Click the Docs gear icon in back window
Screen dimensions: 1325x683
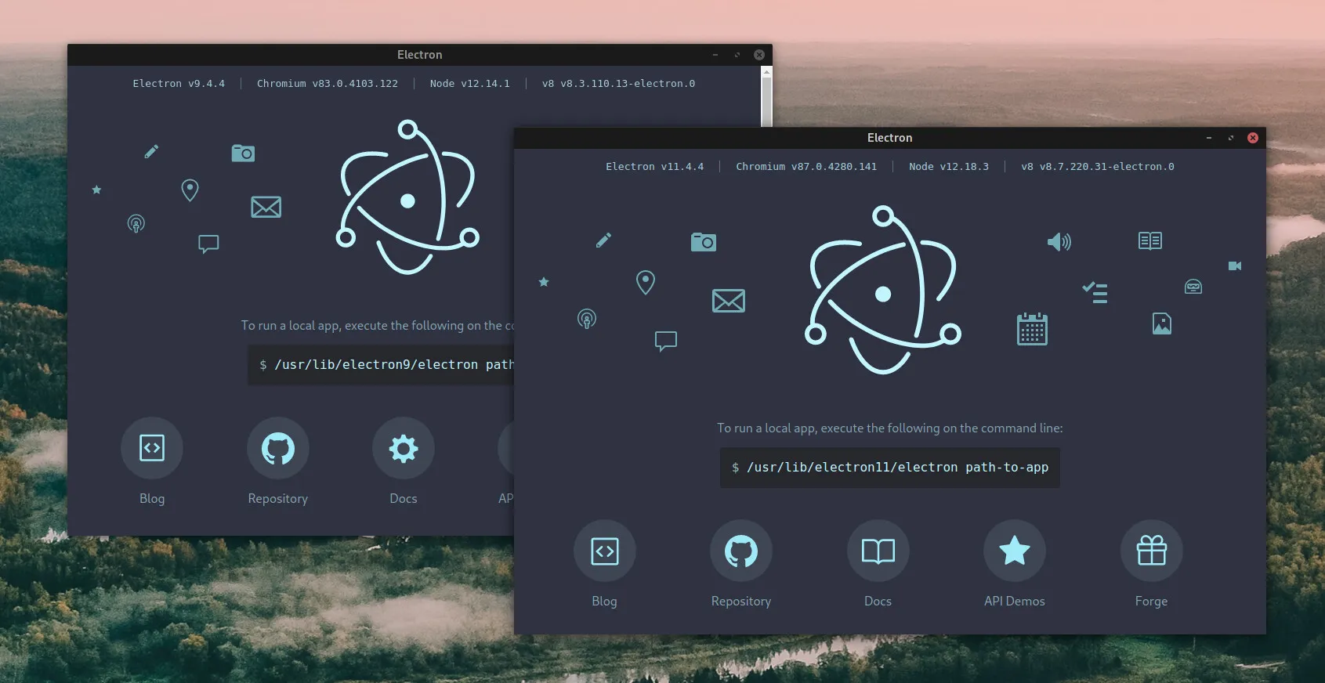[x=404, y=448]
